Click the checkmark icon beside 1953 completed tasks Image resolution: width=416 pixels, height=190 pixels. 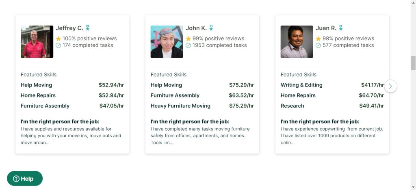(188, 45)
